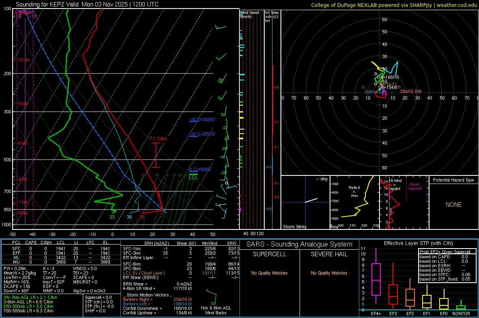The width and height of the screenshot is (479, 318).
Task: Click the 700-500mb LR value
Action: tap(28, 311)
